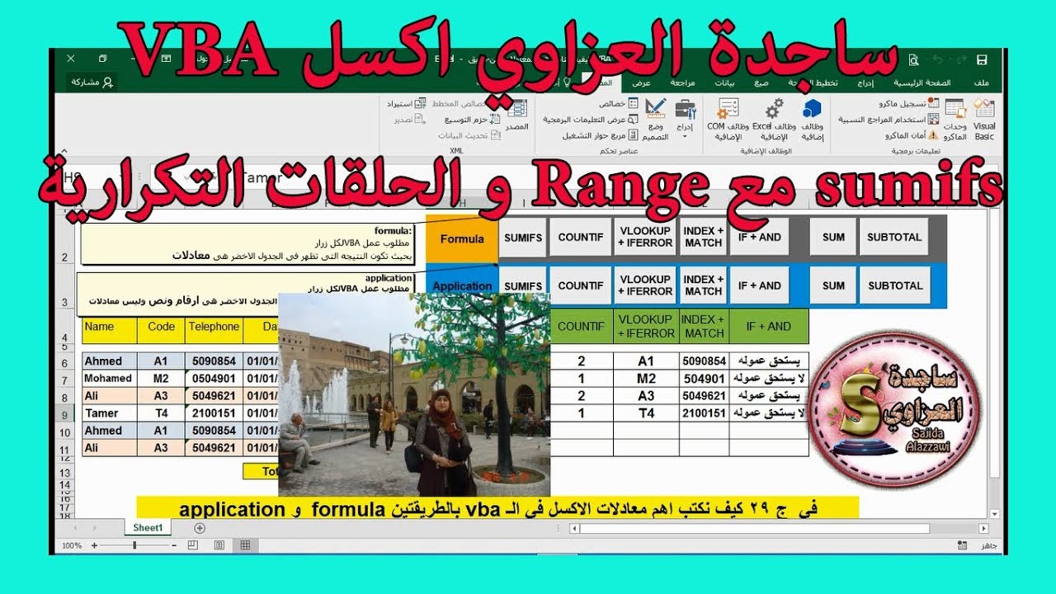Open Macro Security (أمان الماكرو)
This screenshot has height=594, width=1056.
[912, 134]
